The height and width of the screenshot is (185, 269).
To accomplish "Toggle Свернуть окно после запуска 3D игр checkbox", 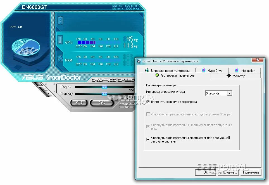I will [x=148, y=127].
